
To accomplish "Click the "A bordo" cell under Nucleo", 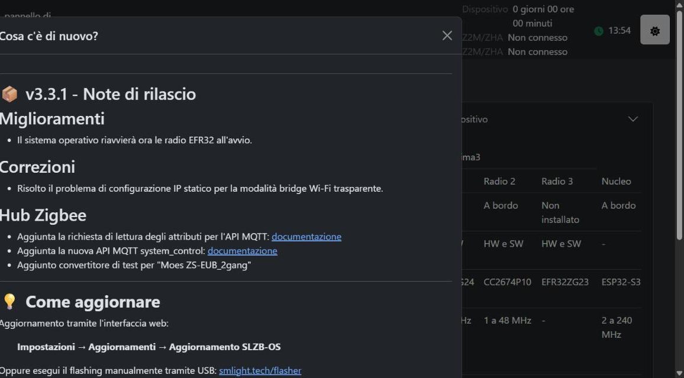I will [618, 205].
